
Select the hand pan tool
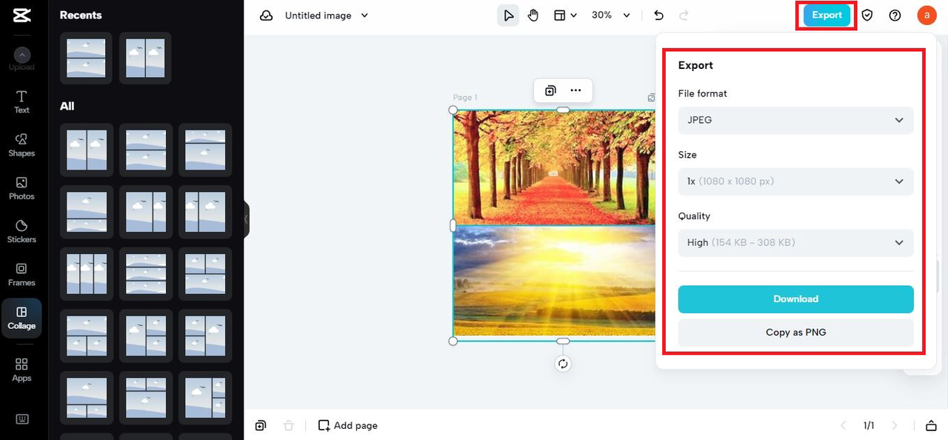coord(533,16)
